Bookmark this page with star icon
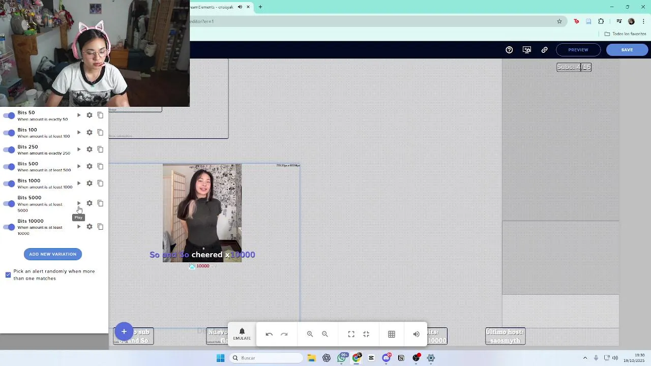This screenshot has height=366, width=651. [x=559, y=21]
